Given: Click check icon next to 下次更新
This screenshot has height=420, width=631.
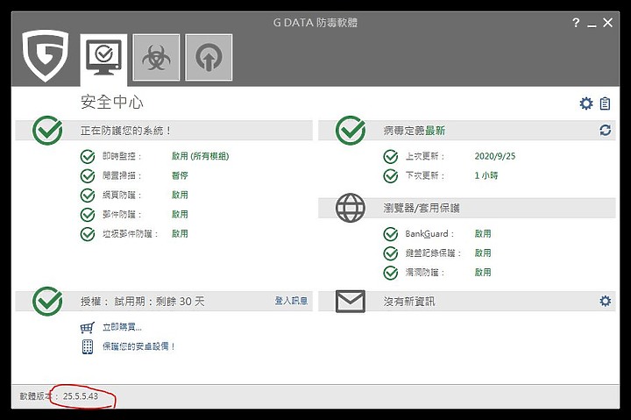Looking at the screenshot, I should (391, 175).
